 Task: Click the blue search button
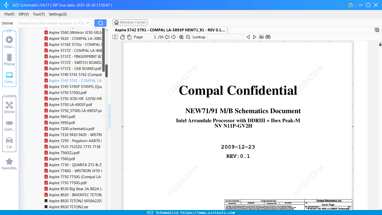[x=100, y=23]
